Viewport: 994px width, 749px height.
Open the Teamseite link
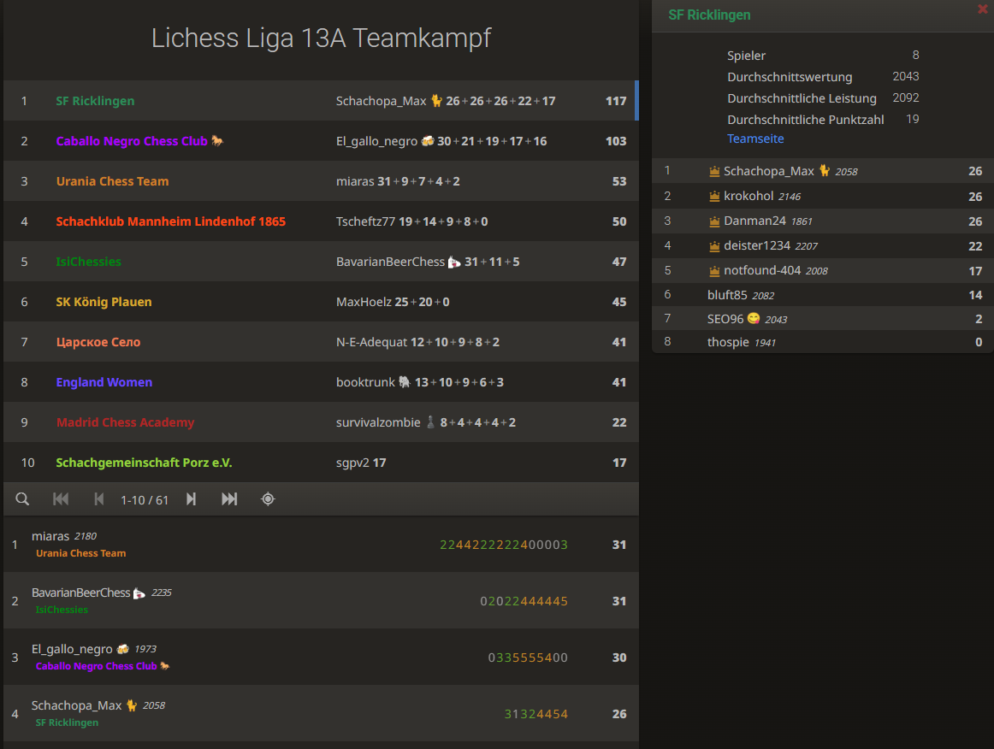pyautogui.click(x=755, y=139)
